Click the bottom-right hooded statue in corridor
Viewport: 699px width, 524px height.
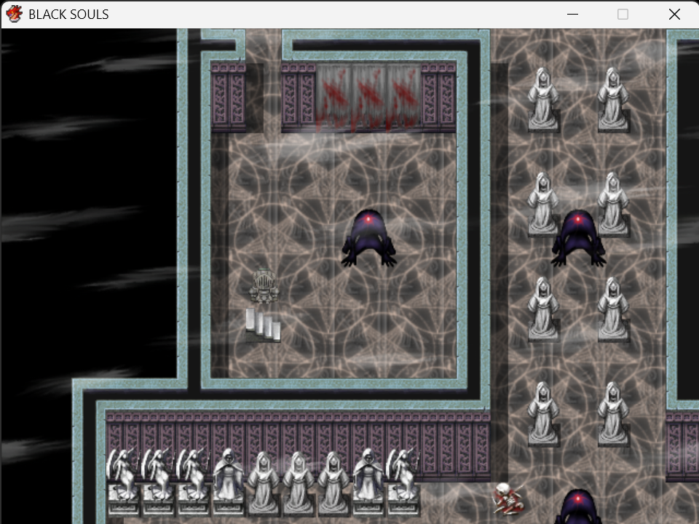point(613,413)
